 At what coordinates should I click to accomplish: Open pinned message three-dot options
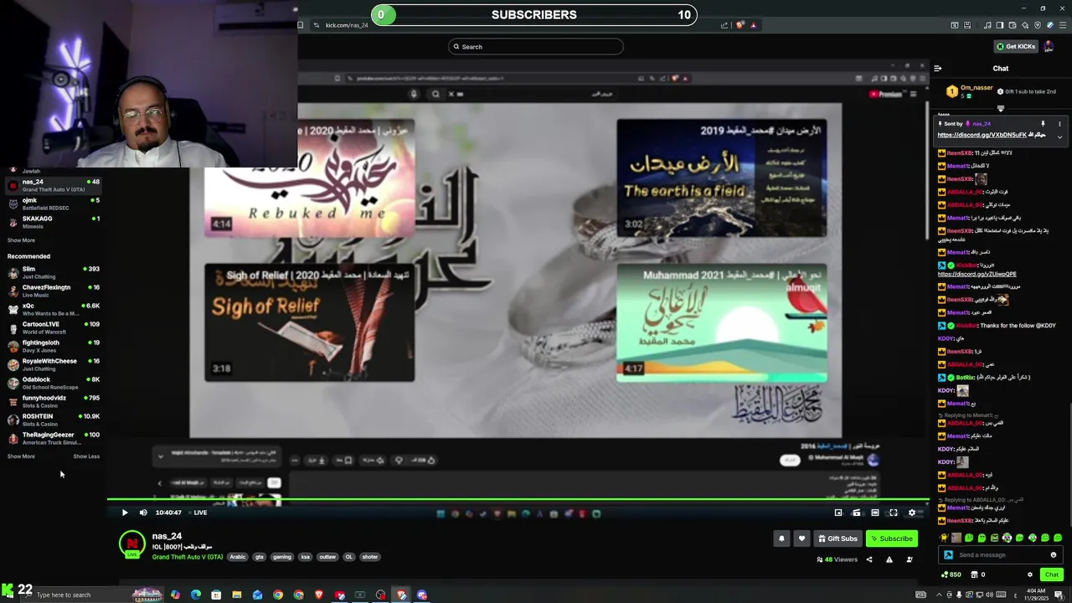(1059, 124)
